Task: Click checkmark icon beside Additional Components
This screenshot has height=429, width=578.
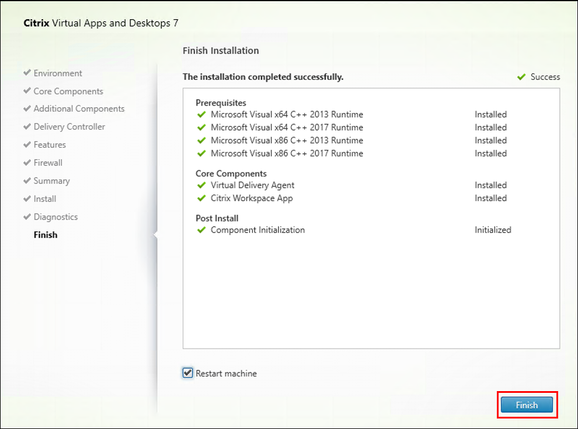Action: pos(27,108)
